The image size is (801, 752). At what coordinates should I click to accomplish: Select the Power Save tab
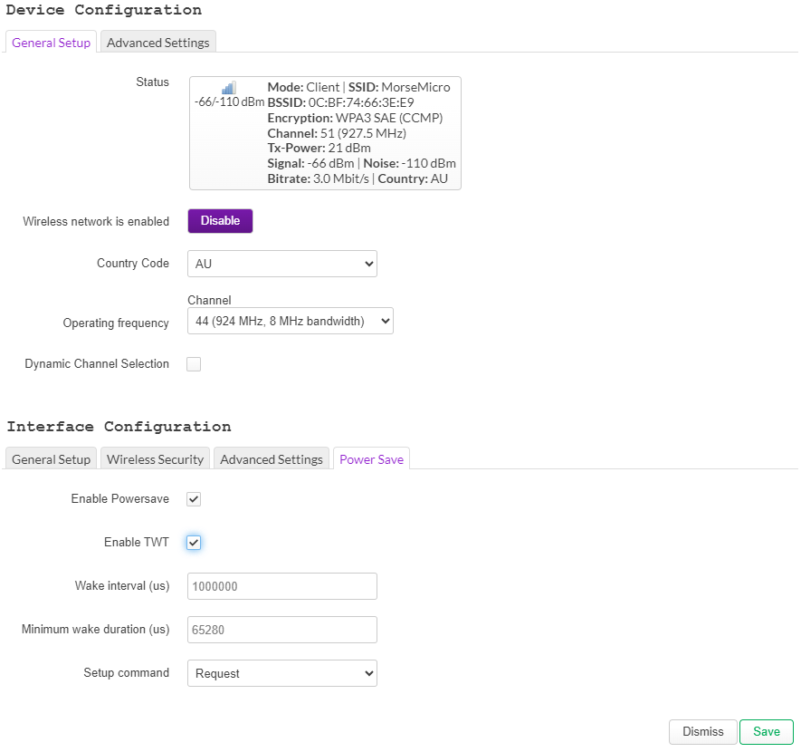point(371,459)
